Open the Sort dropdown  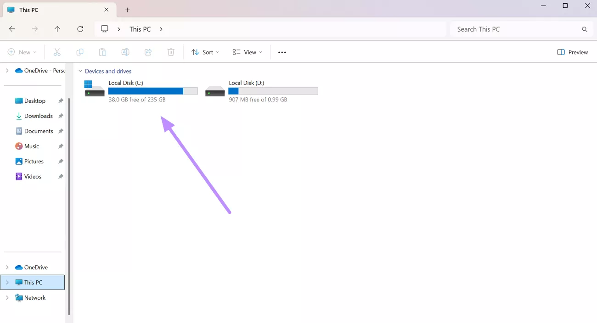pyautogui.click(x=205, y=52)
